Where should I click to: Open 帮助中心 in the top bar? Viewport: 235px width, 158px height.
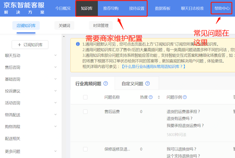(x=222, y=8)
